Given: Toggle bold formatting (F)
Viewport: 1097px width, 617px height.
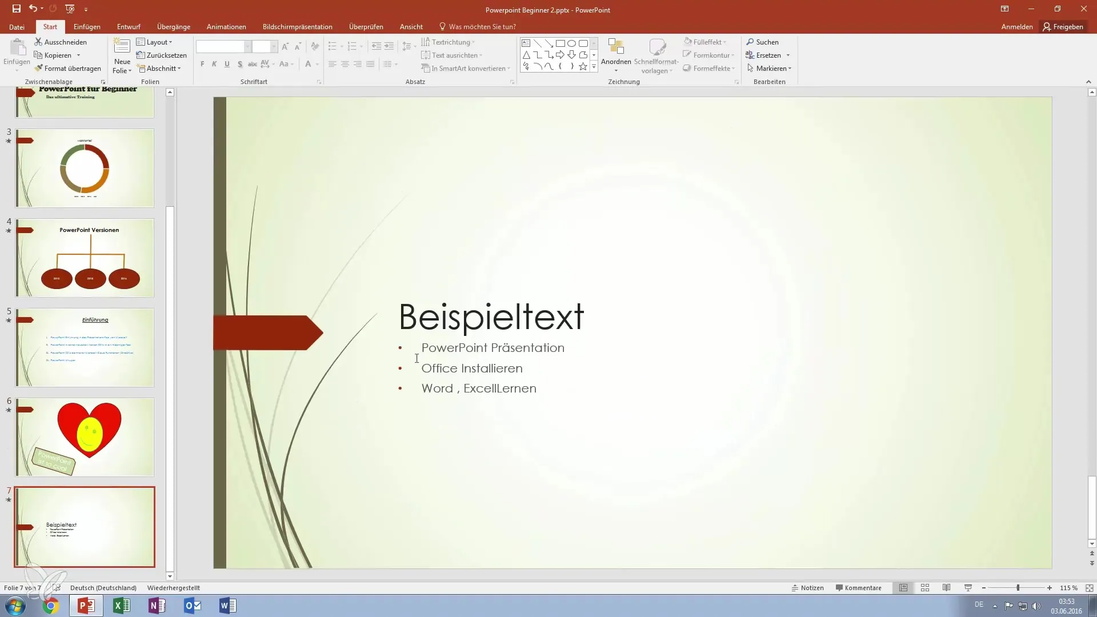Looking at the screenshot, I should (x=202, y=64).
